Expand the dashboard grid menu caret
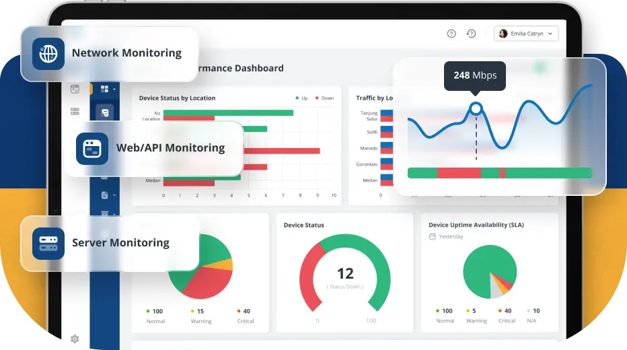The height and width of the screenshot is (350, 627). click(114, 89)
